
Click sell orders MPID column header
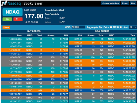click(112, 35)
